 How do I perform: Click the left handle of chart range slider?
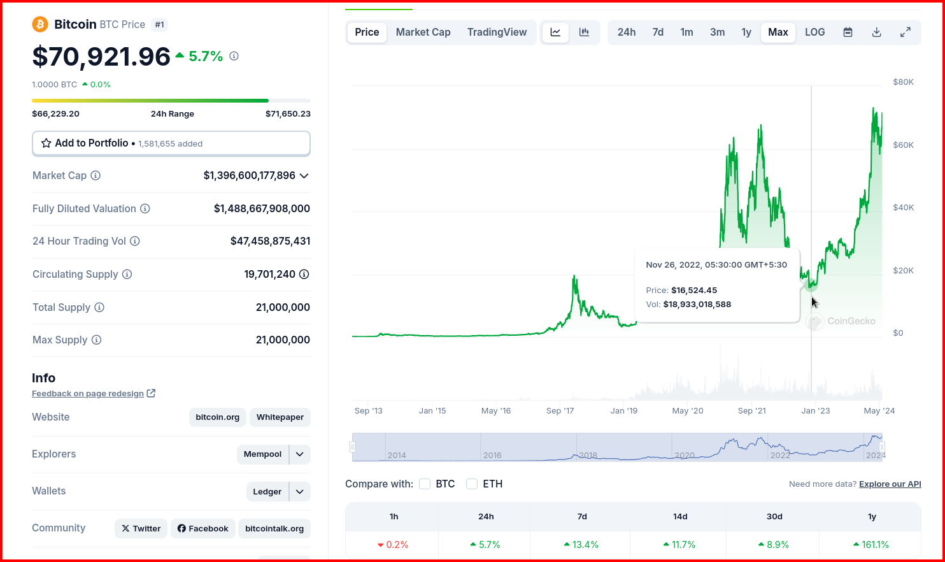coord(352,447)
